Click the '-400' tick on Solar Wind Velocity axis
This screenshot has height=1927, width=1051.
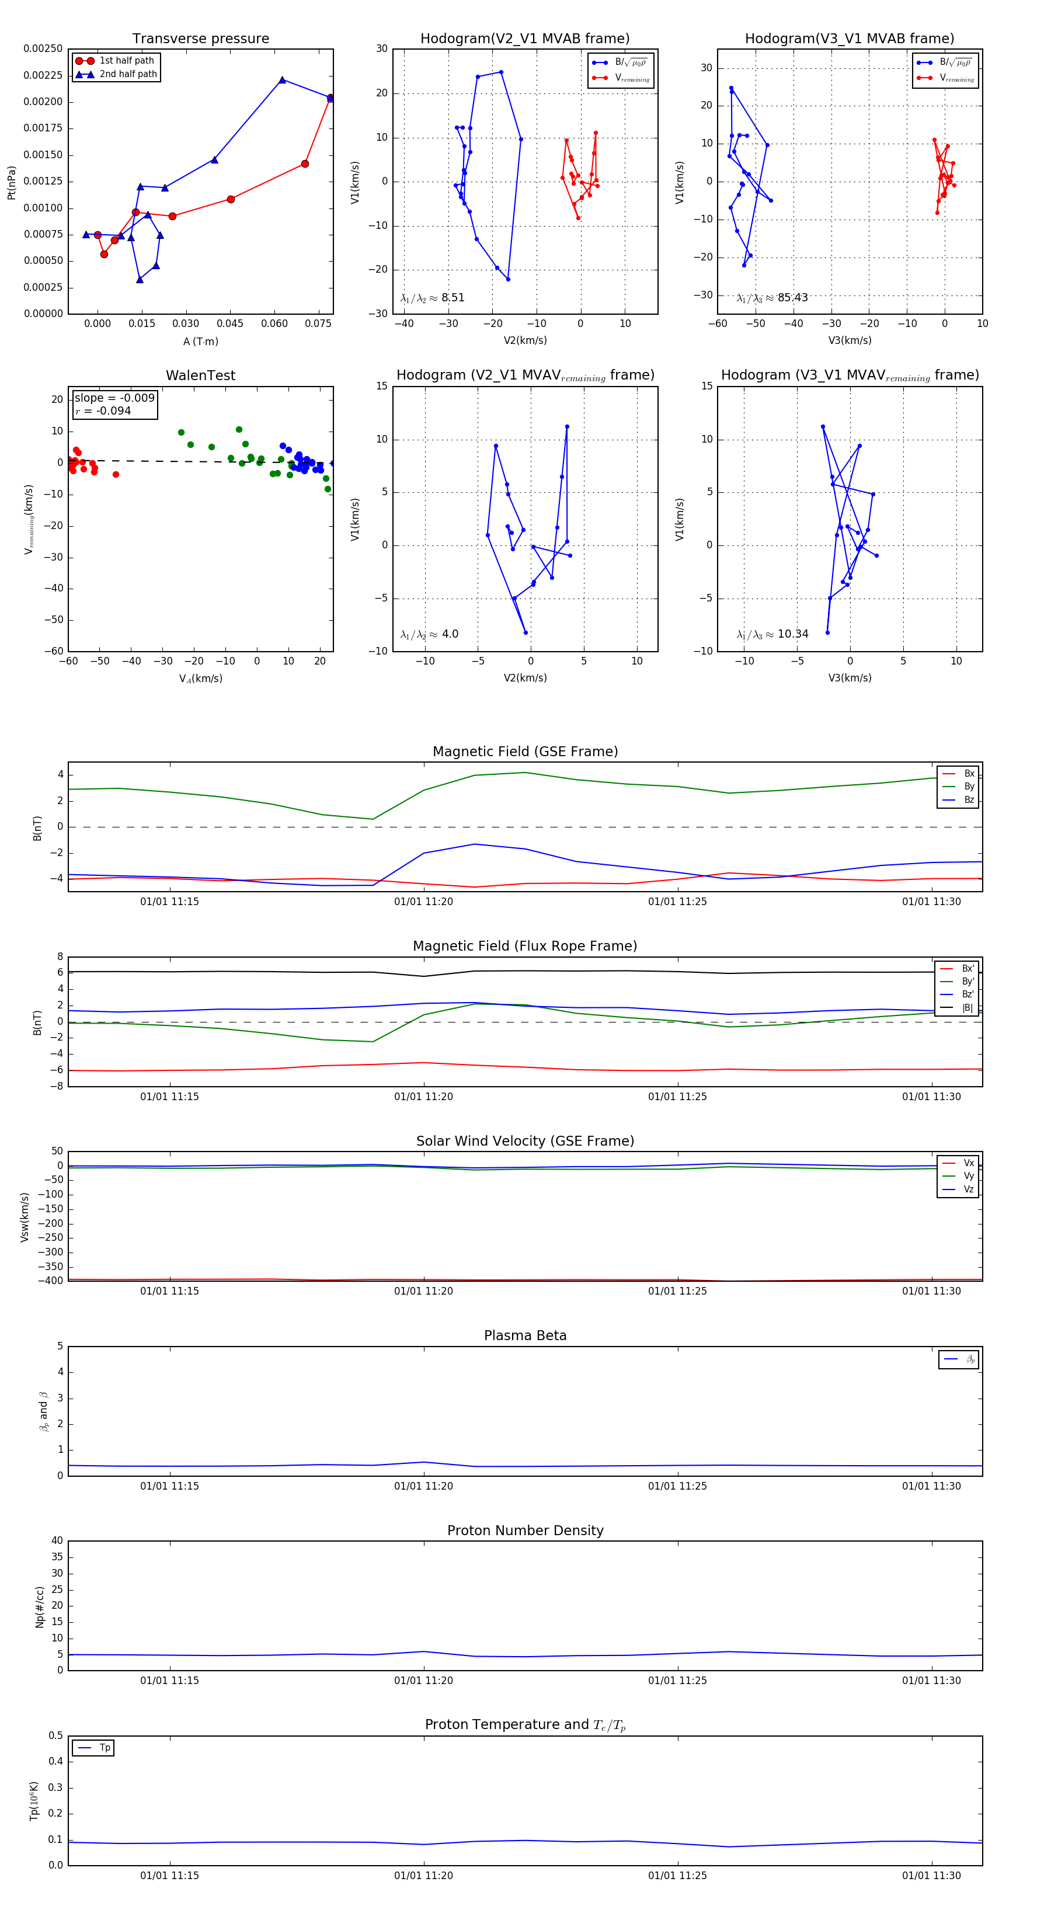click(x=50, y=1281)
